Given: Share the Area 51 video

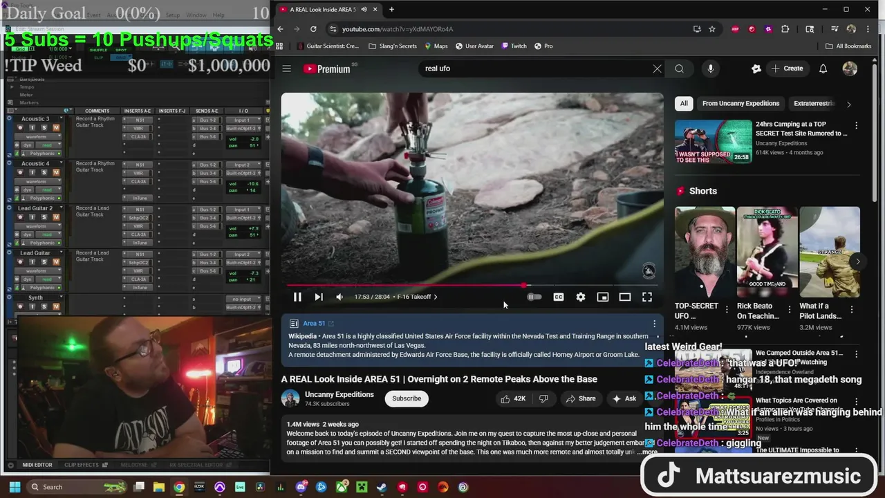Looking at the screenshot, I should click(580, 398).
